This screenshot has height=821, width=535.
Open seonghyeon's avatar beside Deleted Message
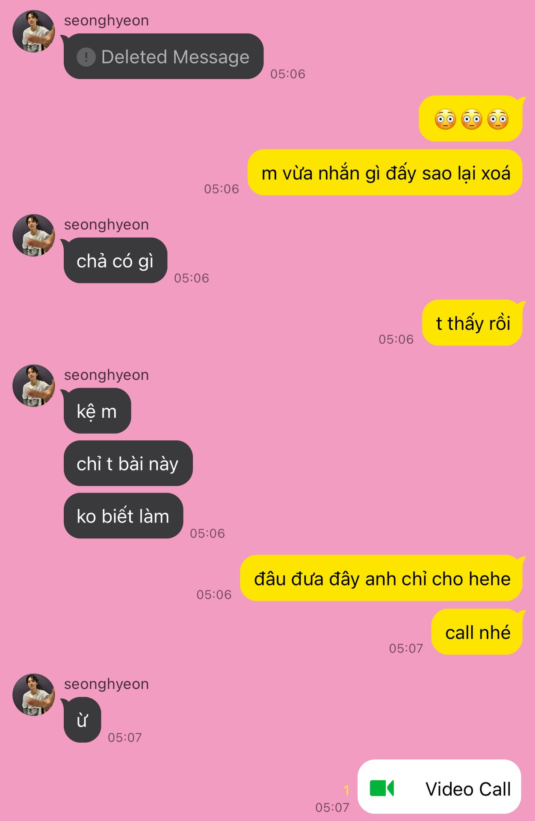tap(34, 31)
